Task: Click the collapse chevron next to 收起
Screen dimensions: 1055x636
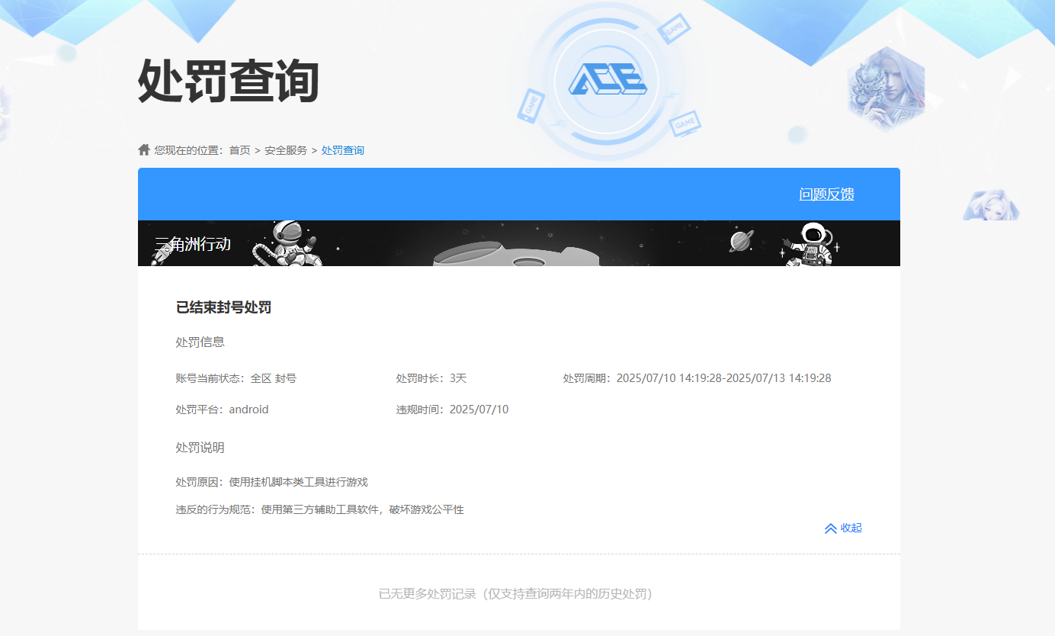Action: pyautogui.click(x=830, y=528)
